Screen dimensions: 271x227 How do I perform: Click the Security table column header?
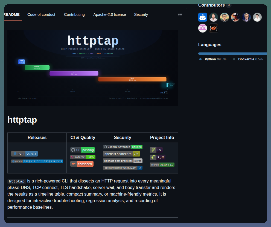[x=123, y=138]
